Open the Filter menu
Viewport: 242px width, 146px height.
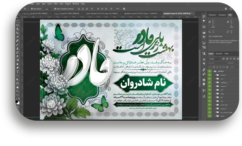tap(55, 4)
